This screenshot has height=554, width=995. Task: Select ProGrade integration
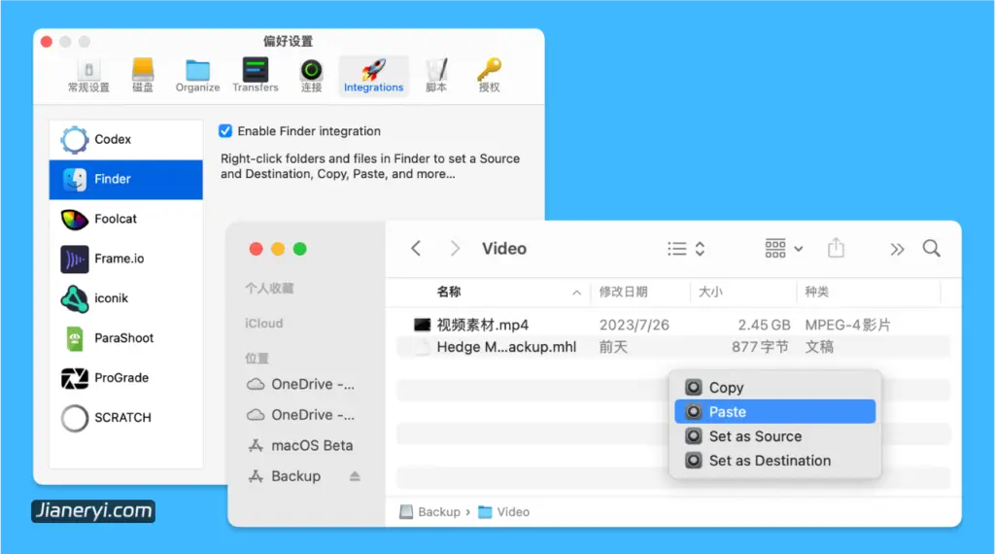tap(125, 378)
